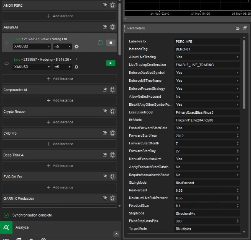Open RequireManualArmInBackt... dropdown
Image resolution: width=251 pixels, height=240 pixels.
pyautogui.click(x=207, y=175)
